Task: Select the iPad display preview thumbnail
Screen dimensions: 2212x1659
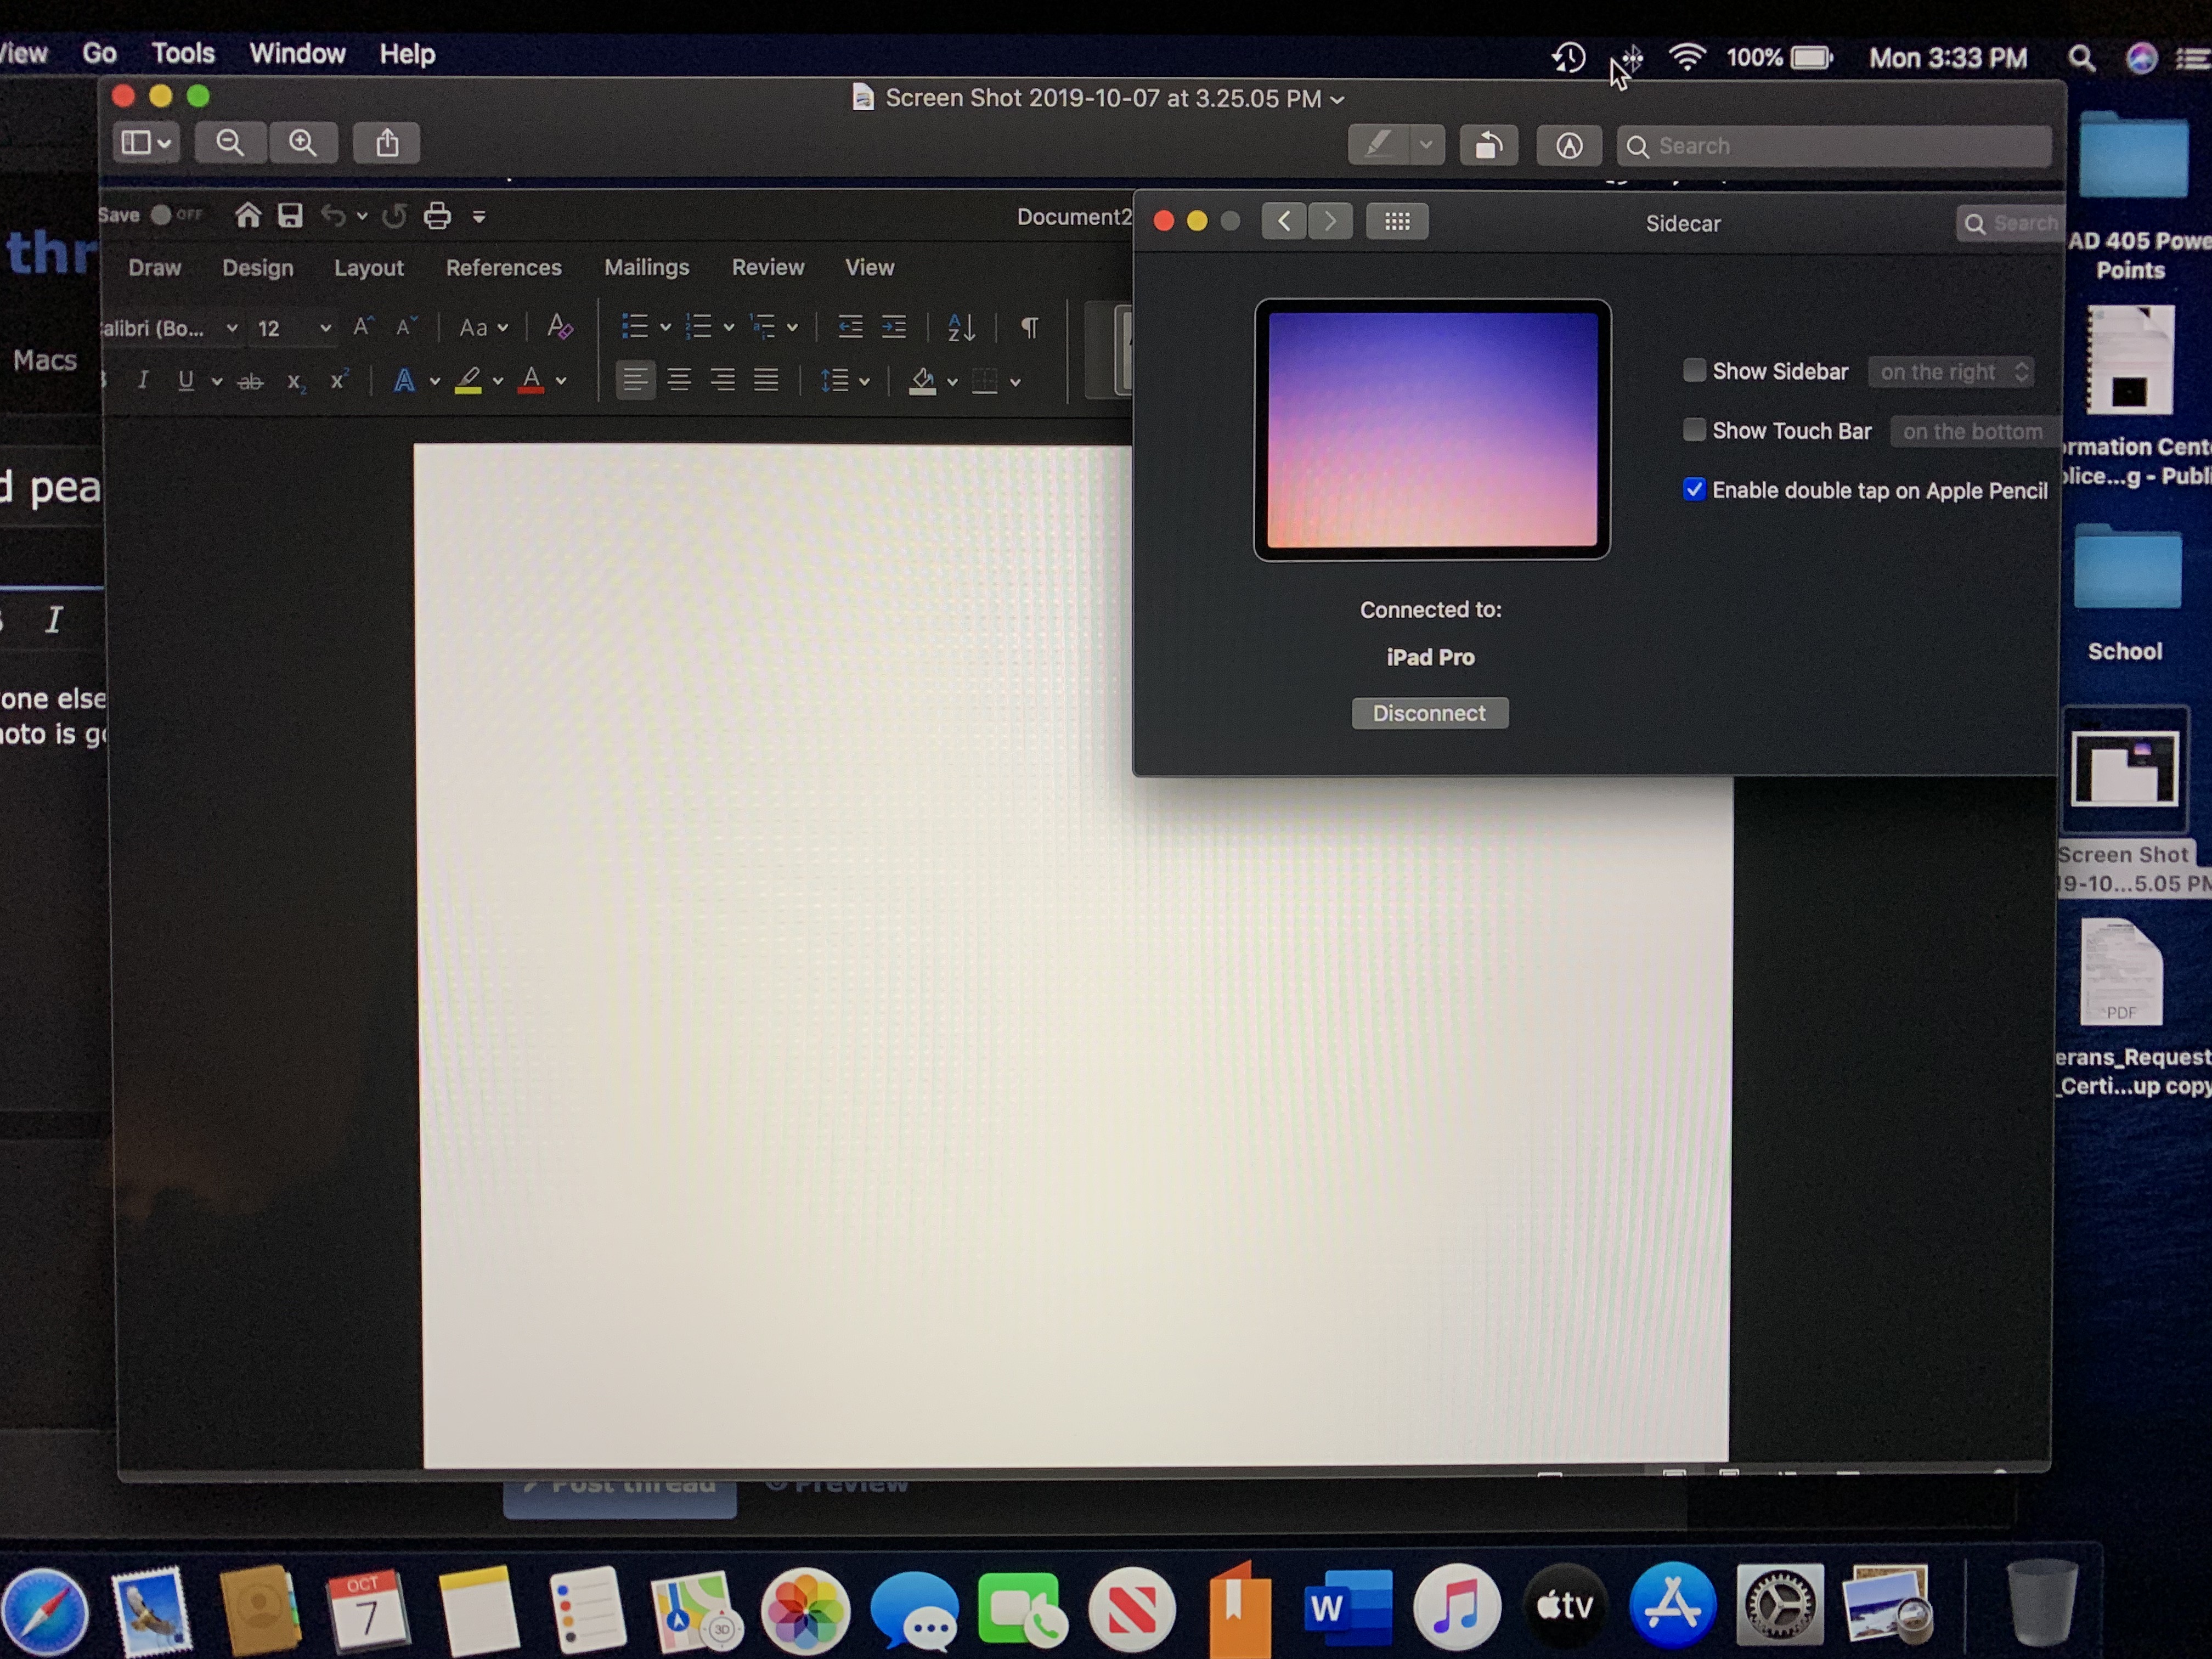Action: (x=1432, y=430)
